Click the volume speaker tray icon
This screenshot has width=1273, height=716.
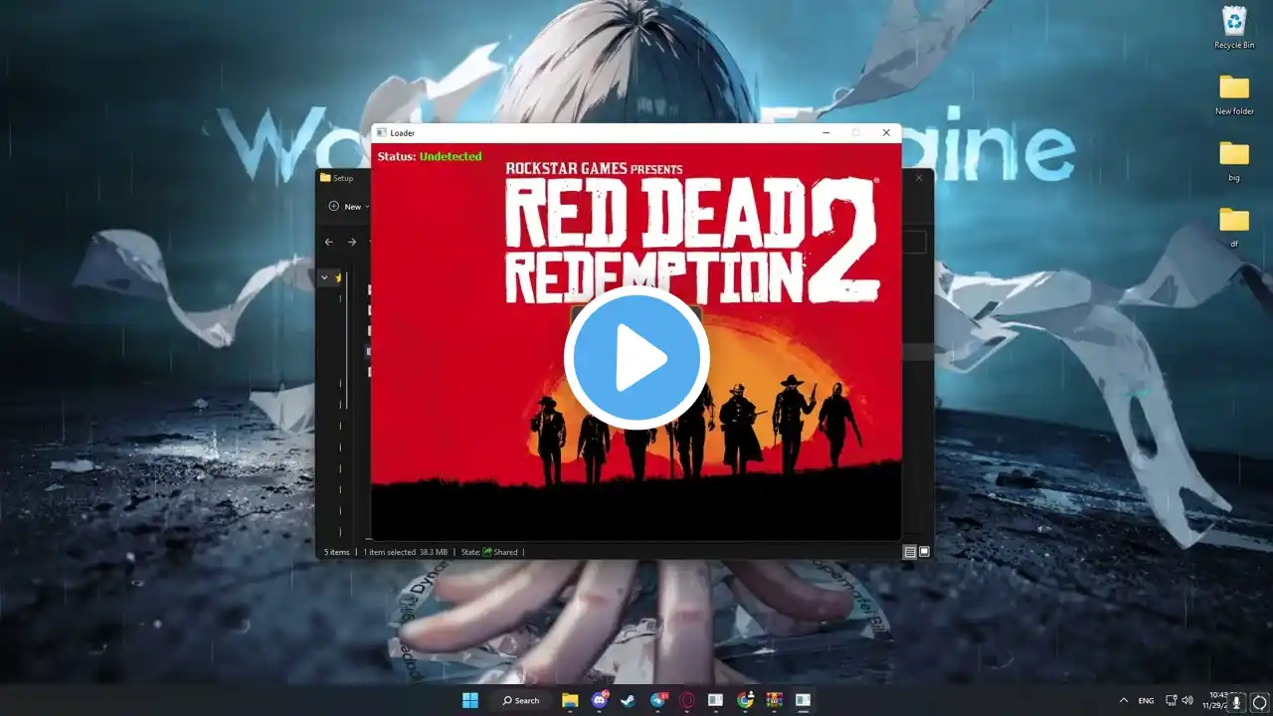coord(1186,700)
